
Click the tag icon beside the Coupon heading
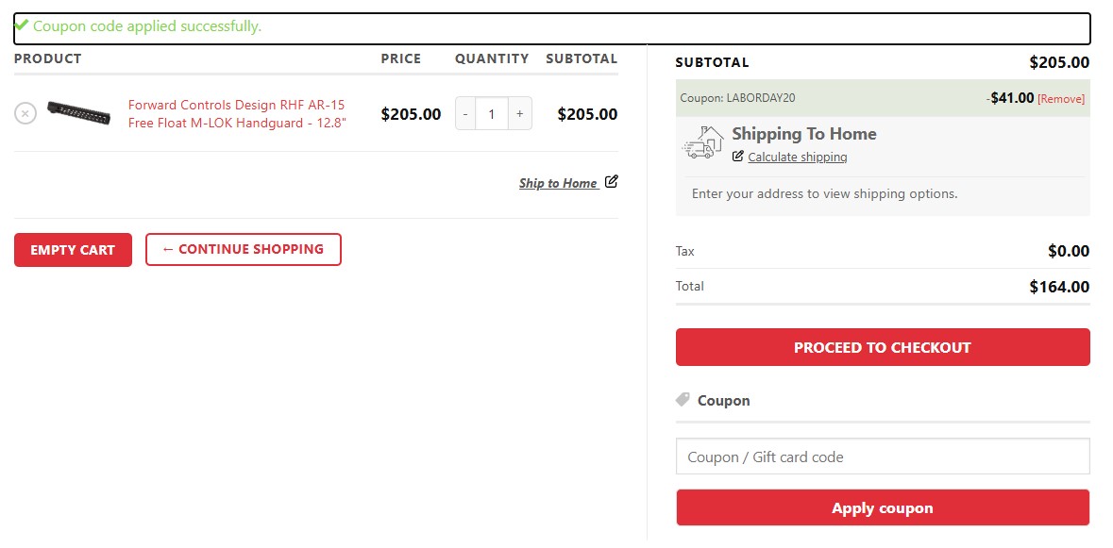click(683, 400)
